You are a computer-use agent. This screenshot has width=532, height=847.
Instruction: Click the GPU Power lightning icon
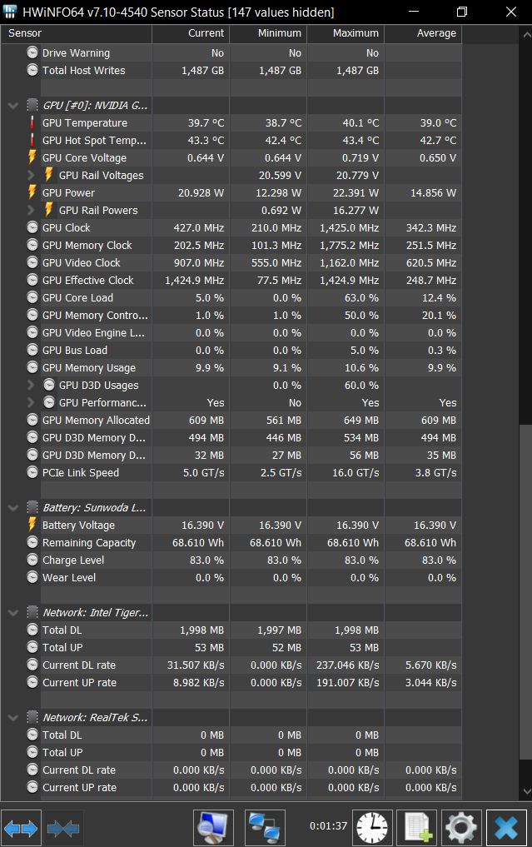pos(32,192)
